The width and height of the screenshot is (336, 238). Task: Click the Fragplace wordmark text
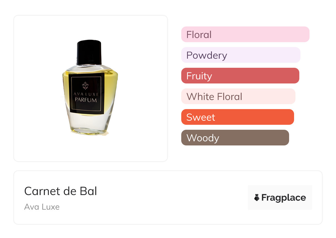coord(284,198)
